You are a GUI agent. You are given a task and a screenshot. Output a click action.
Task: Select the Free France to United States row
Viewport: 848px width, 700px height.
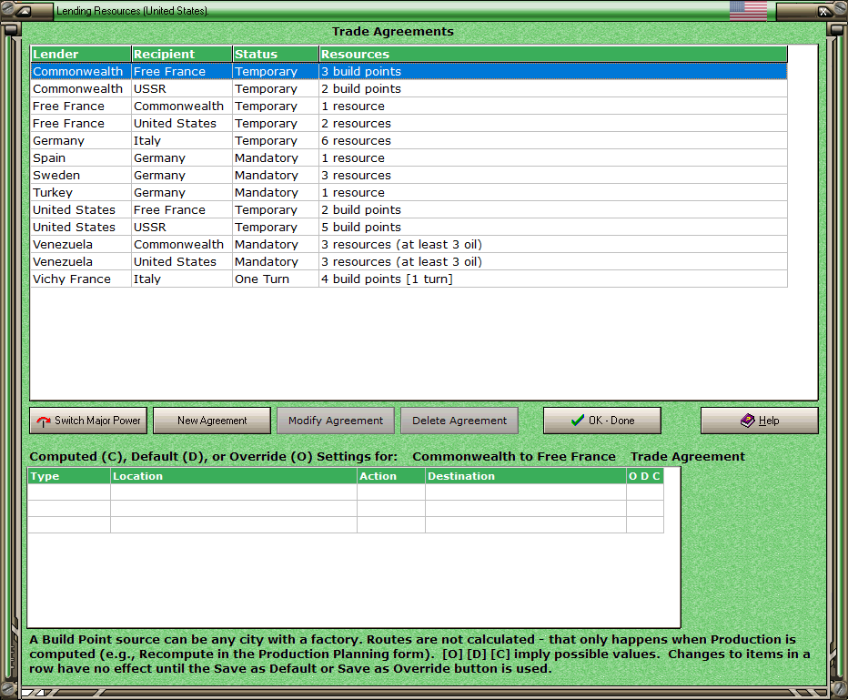click(409, 123)
